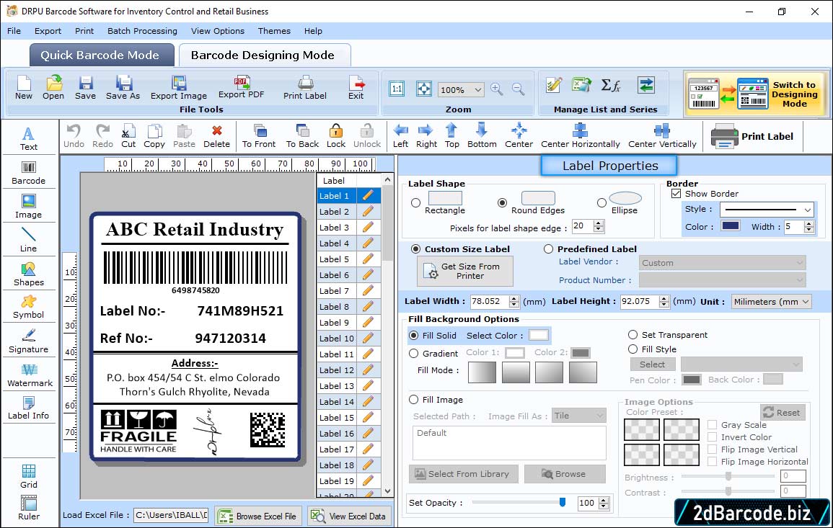
Task: Select Ellipse label shape
Action: coord(601,202)
